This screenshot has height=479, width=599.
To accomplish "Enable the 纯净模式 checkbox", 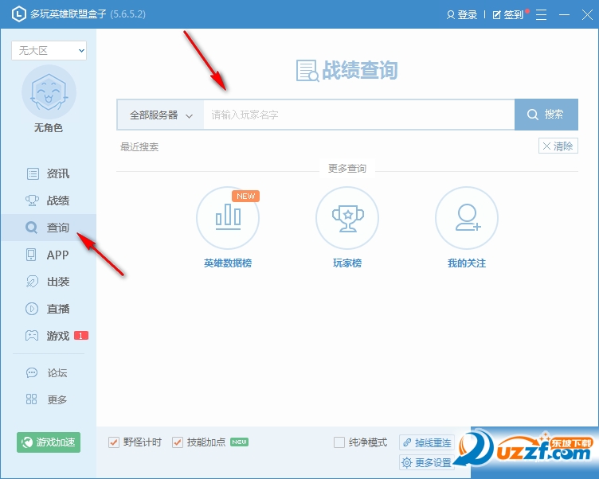I will click(339, 442).
